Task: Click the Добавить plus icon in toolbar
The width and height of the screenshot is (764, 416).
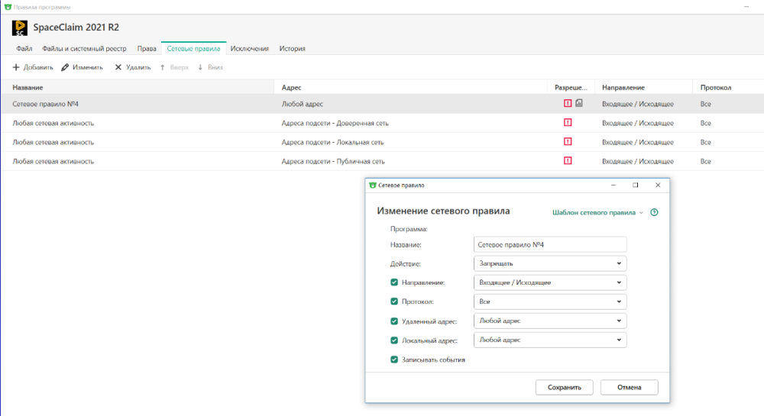Action: click(16, 67)
